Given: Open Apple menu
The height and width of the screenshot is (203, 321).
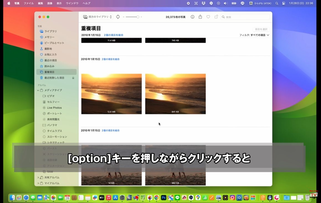Looking at the screenshot, I should tap(9, 3).
